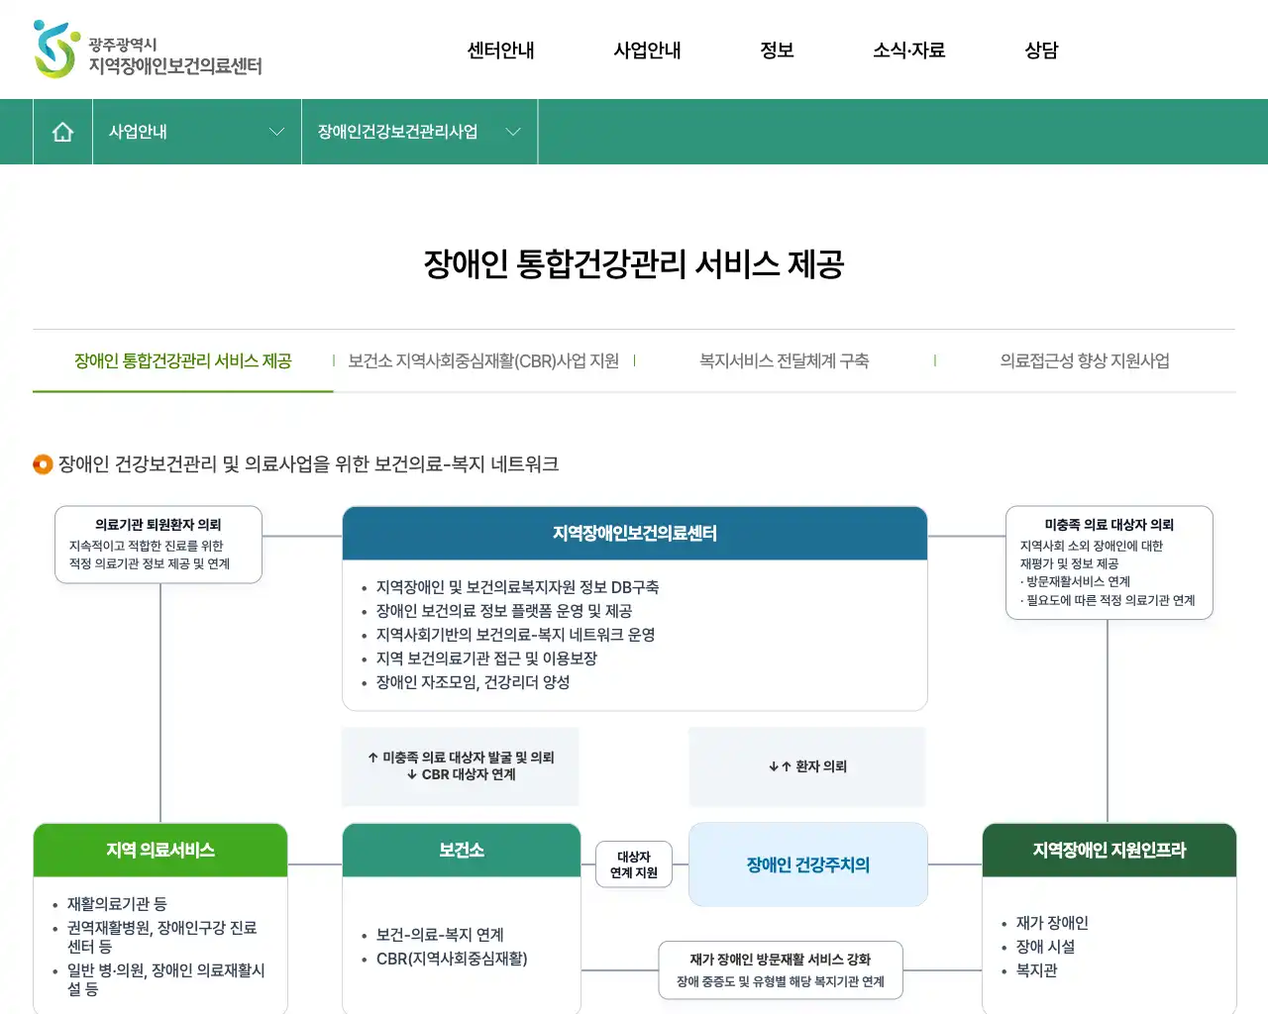Click the CBR 대상자 연계 label
1268x1014 pixels.
click(x=462, y=774)
